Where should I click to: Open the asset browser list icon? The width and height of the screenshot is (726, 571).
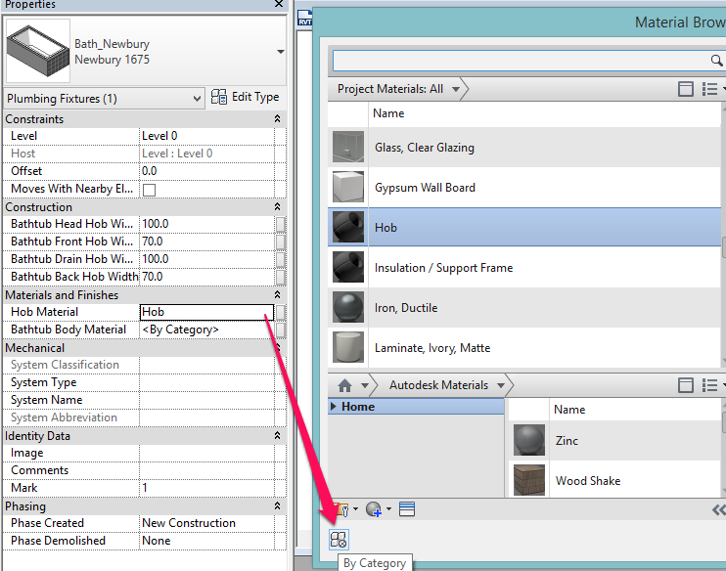click(407, 509)
